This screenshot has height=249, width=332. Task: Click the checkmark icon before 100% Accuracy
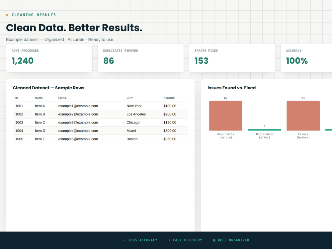124,240
